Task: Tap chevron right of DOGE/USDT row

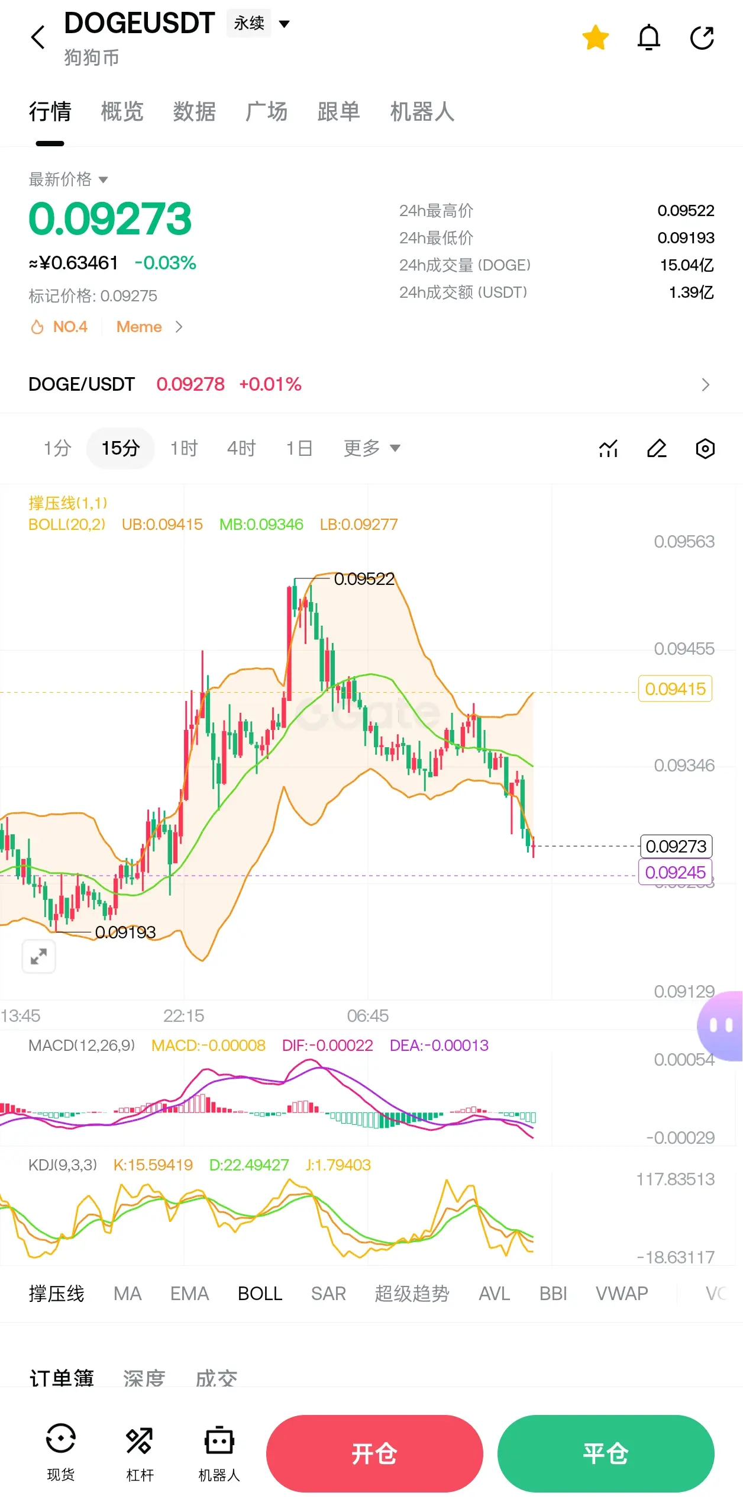Action: [705, 385]
